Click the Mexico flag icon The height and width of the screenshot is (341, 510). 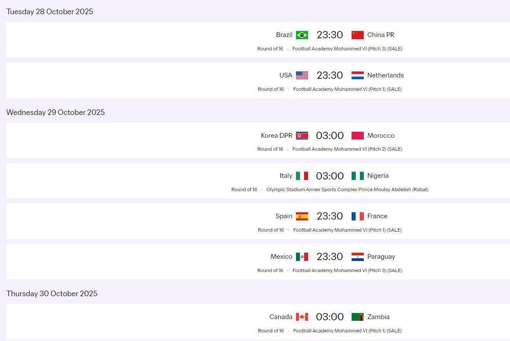pyautogui.click(x=302, y=257)
